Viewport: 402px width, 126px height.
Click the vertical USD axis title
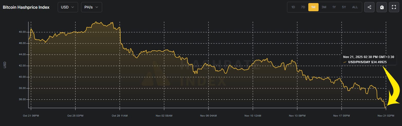point(5,65)
